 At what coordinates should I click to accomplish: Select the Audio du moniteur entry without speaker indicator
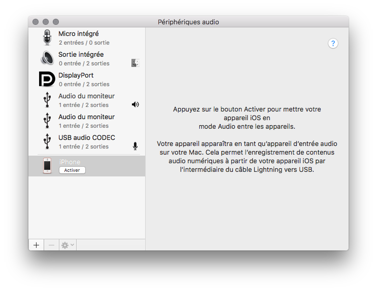coord(86,117)
